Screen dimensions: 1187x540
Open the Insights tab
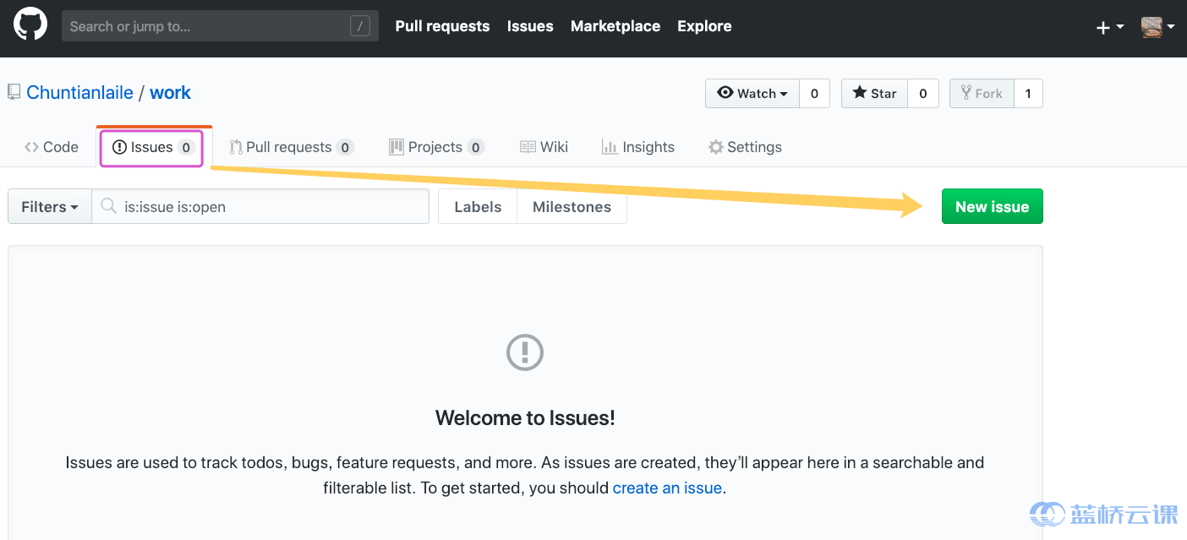[x=638, y=147]
